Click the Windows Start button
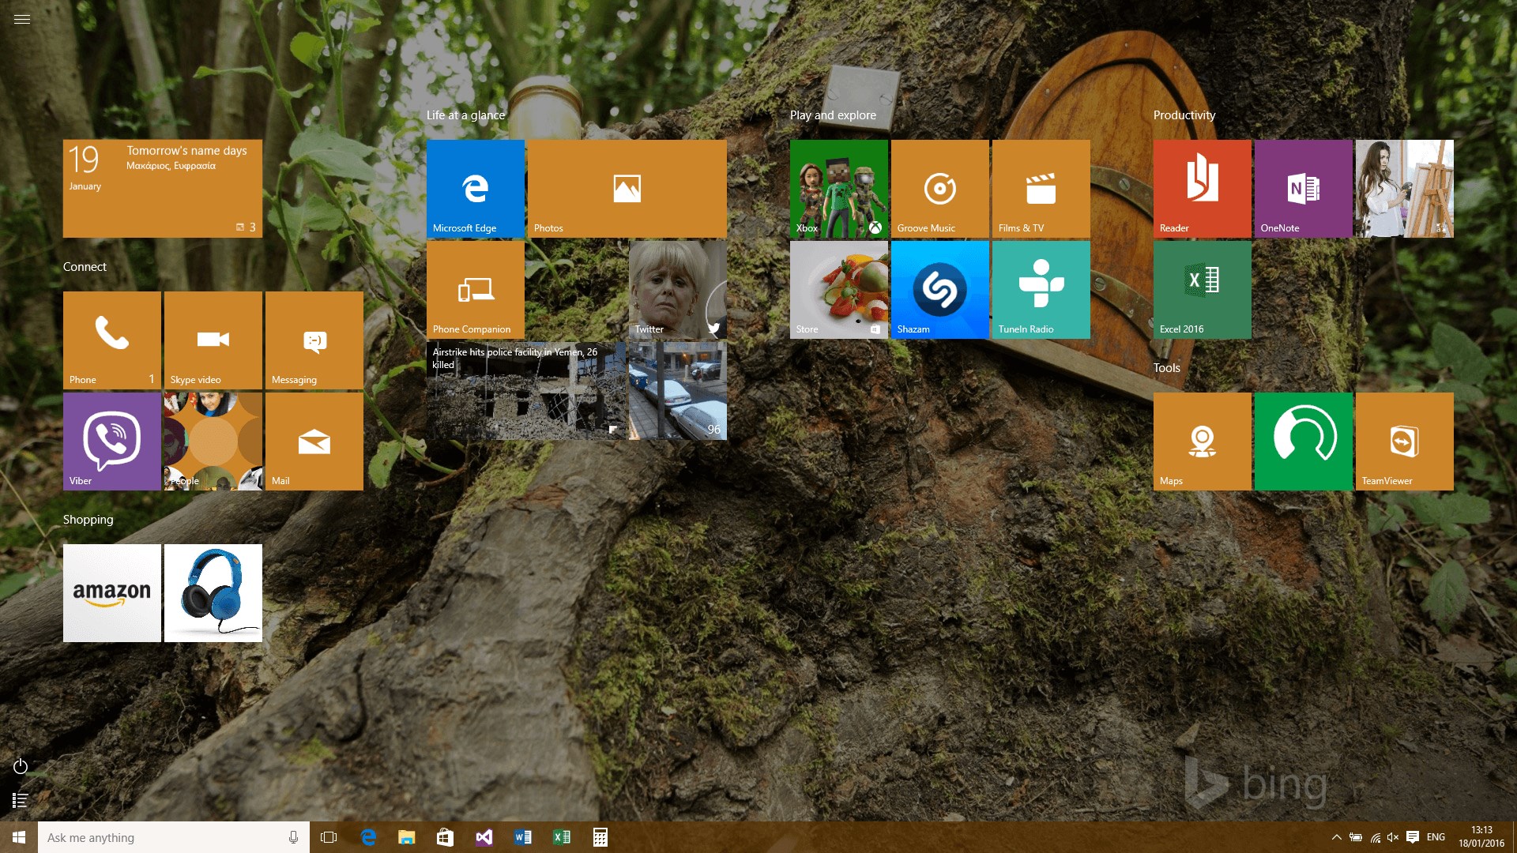Screen dimensions: 1517x853 [x=19, y=837]
